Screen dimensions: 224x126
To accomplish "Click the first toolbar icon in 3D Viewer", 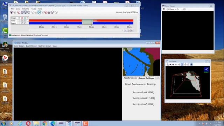I will (168, 64).
